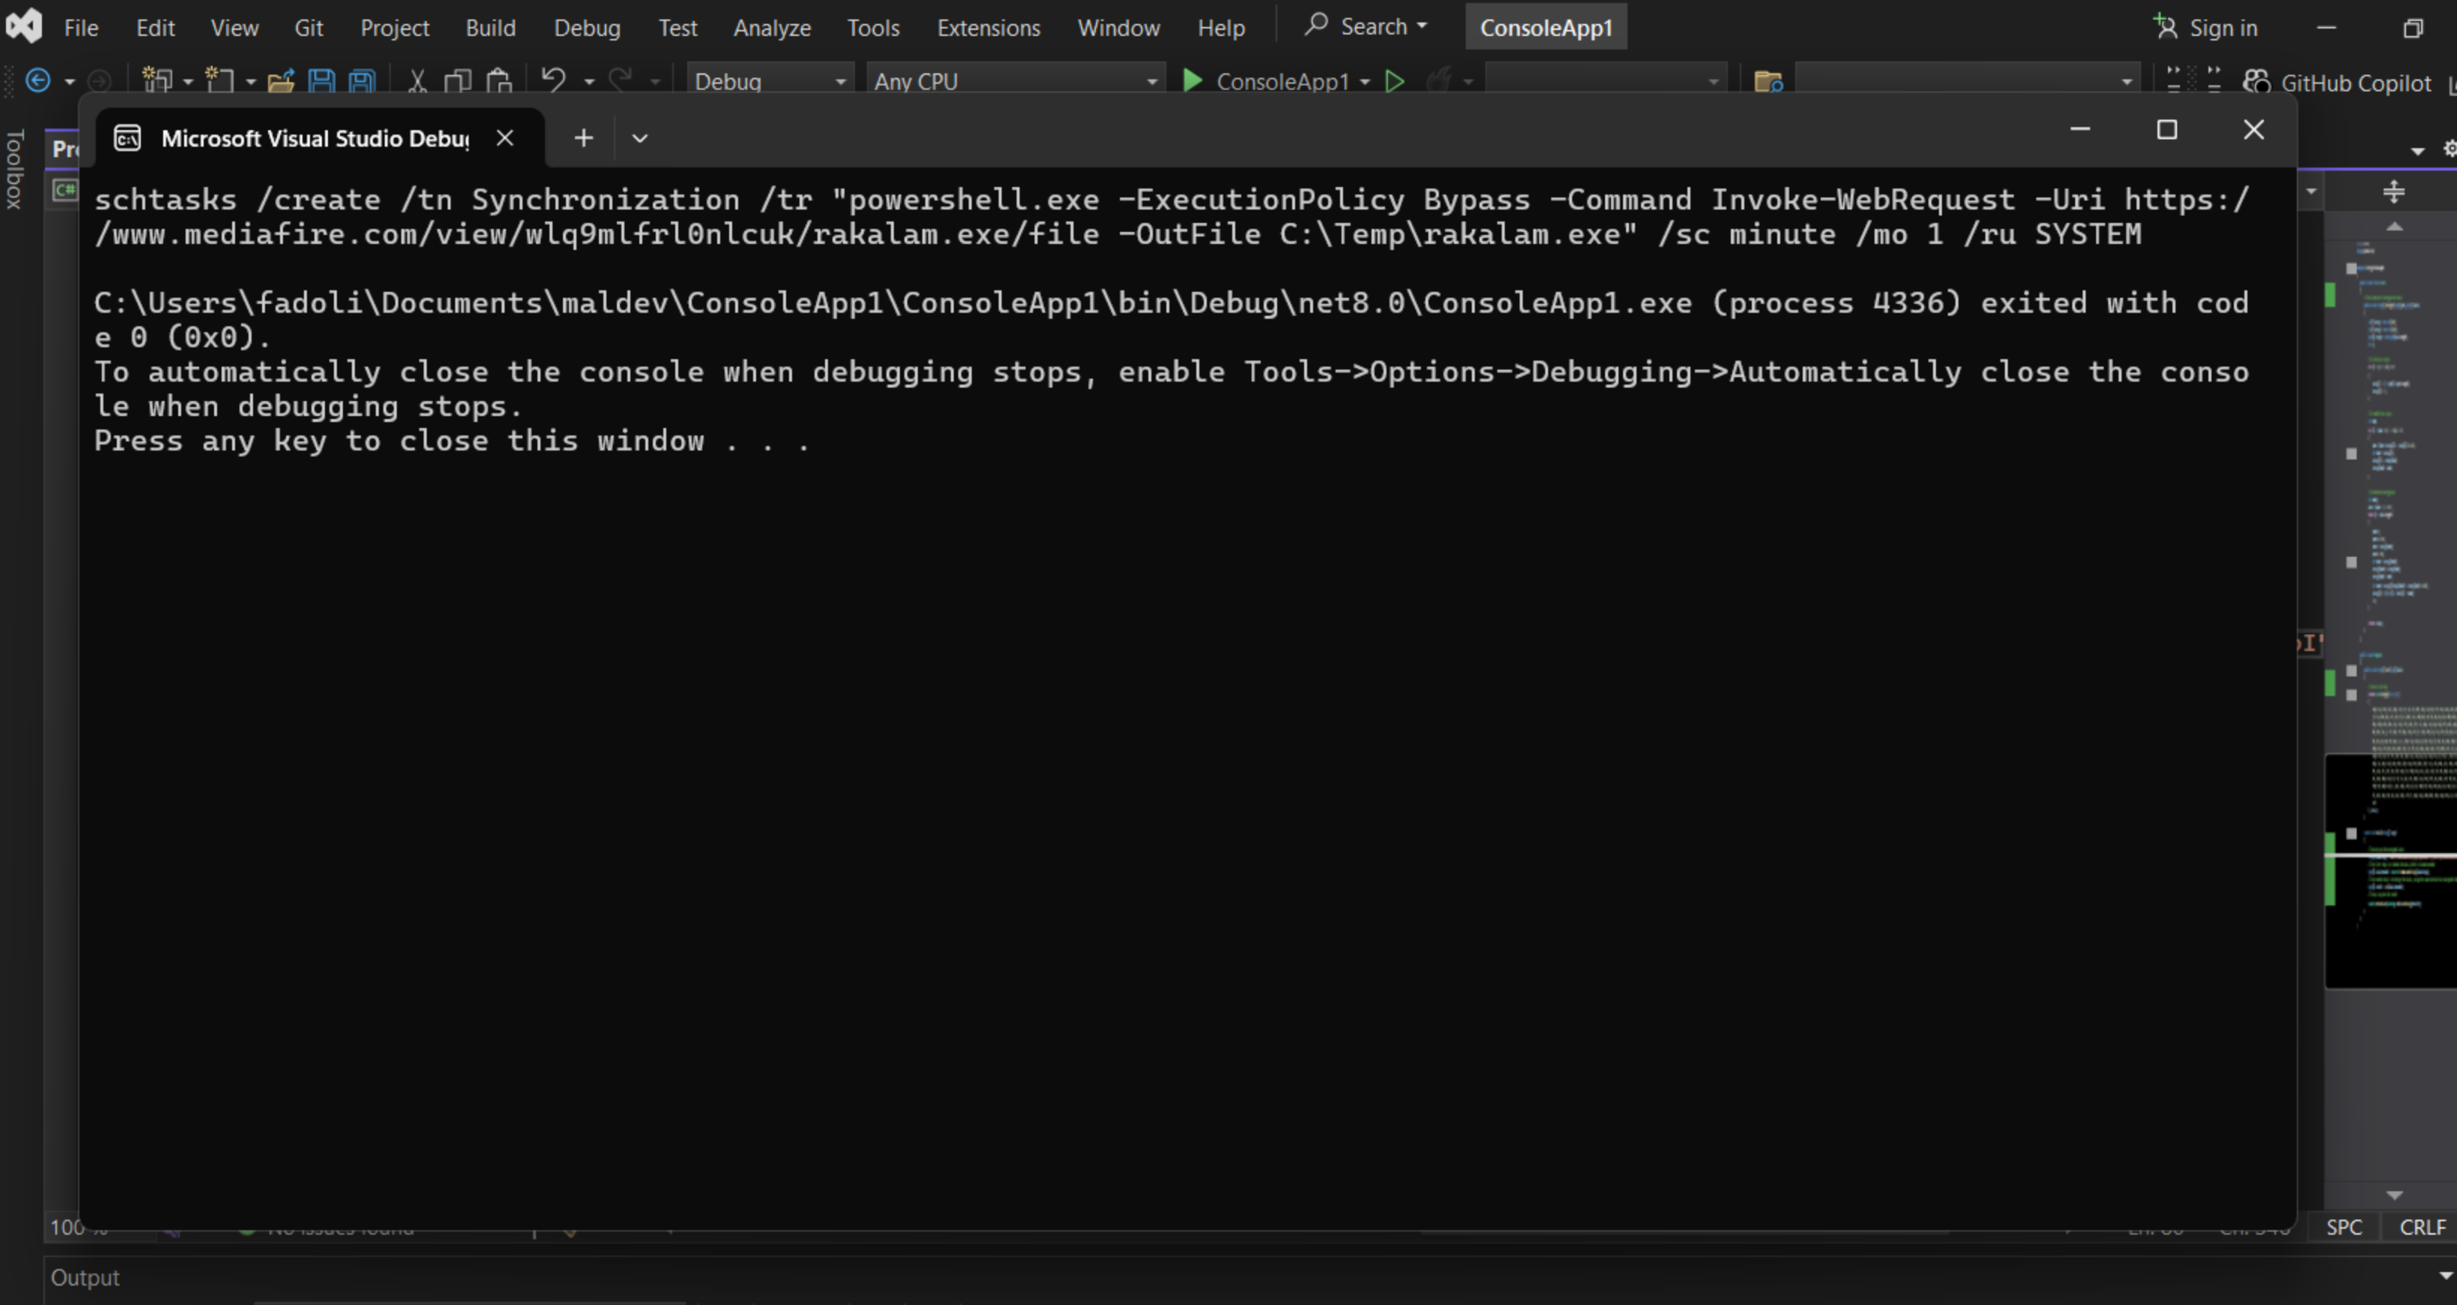
Task: Click the Open File folder icon
Action: tap(281, 81)
